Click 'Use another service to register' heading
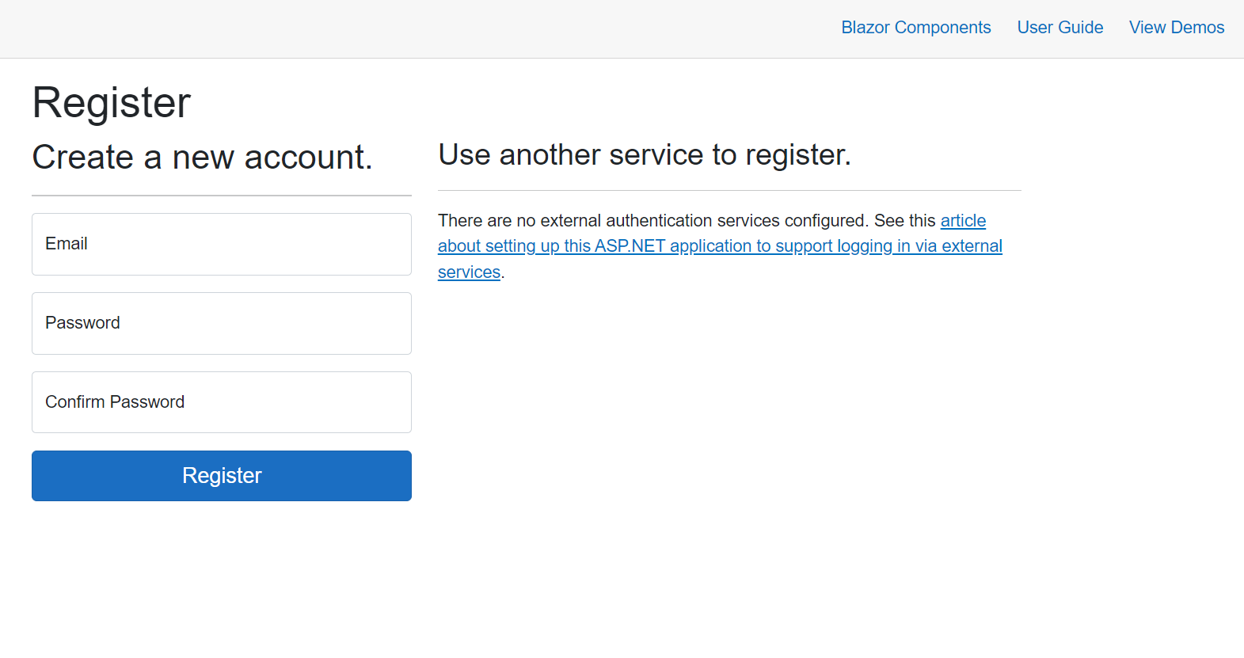1244x658 pixels. [644, 154]
